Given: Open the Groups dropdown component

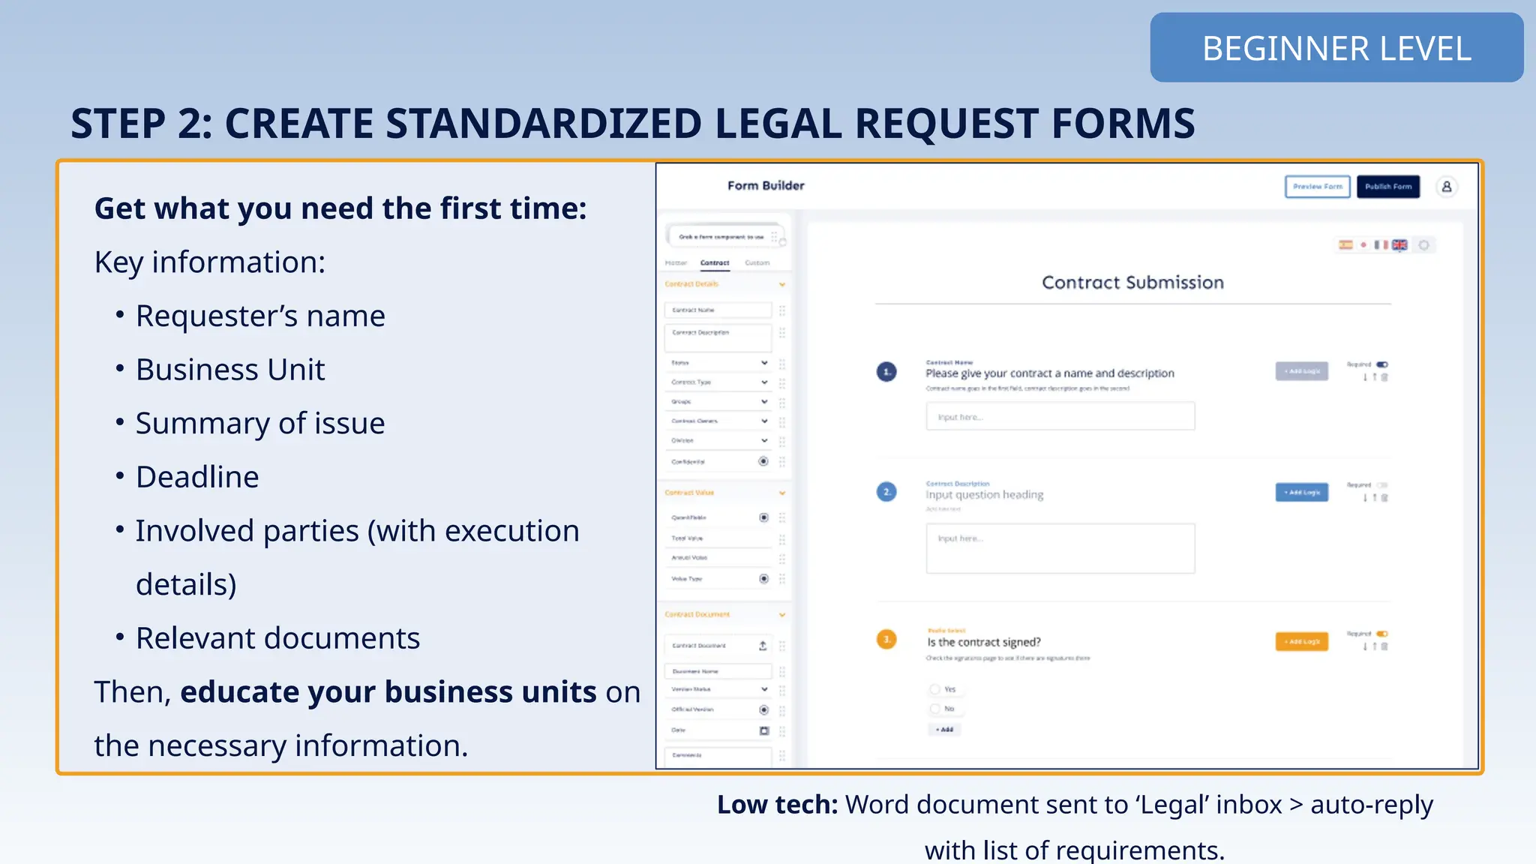Looking at the screenshot, I should pos(718,402).
